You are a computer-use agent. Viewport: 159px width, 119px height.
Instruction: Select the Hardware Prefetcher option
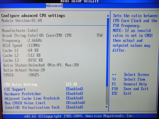[x=23, y=94]
